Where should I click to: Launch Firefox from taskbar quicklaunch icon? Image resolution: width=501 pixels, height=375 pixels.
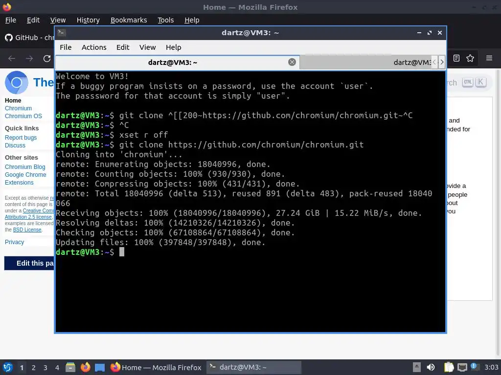coord(85,367)
